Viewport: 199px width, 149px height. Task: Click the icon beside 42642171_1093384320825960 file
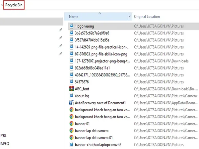[x=71, y=75]
